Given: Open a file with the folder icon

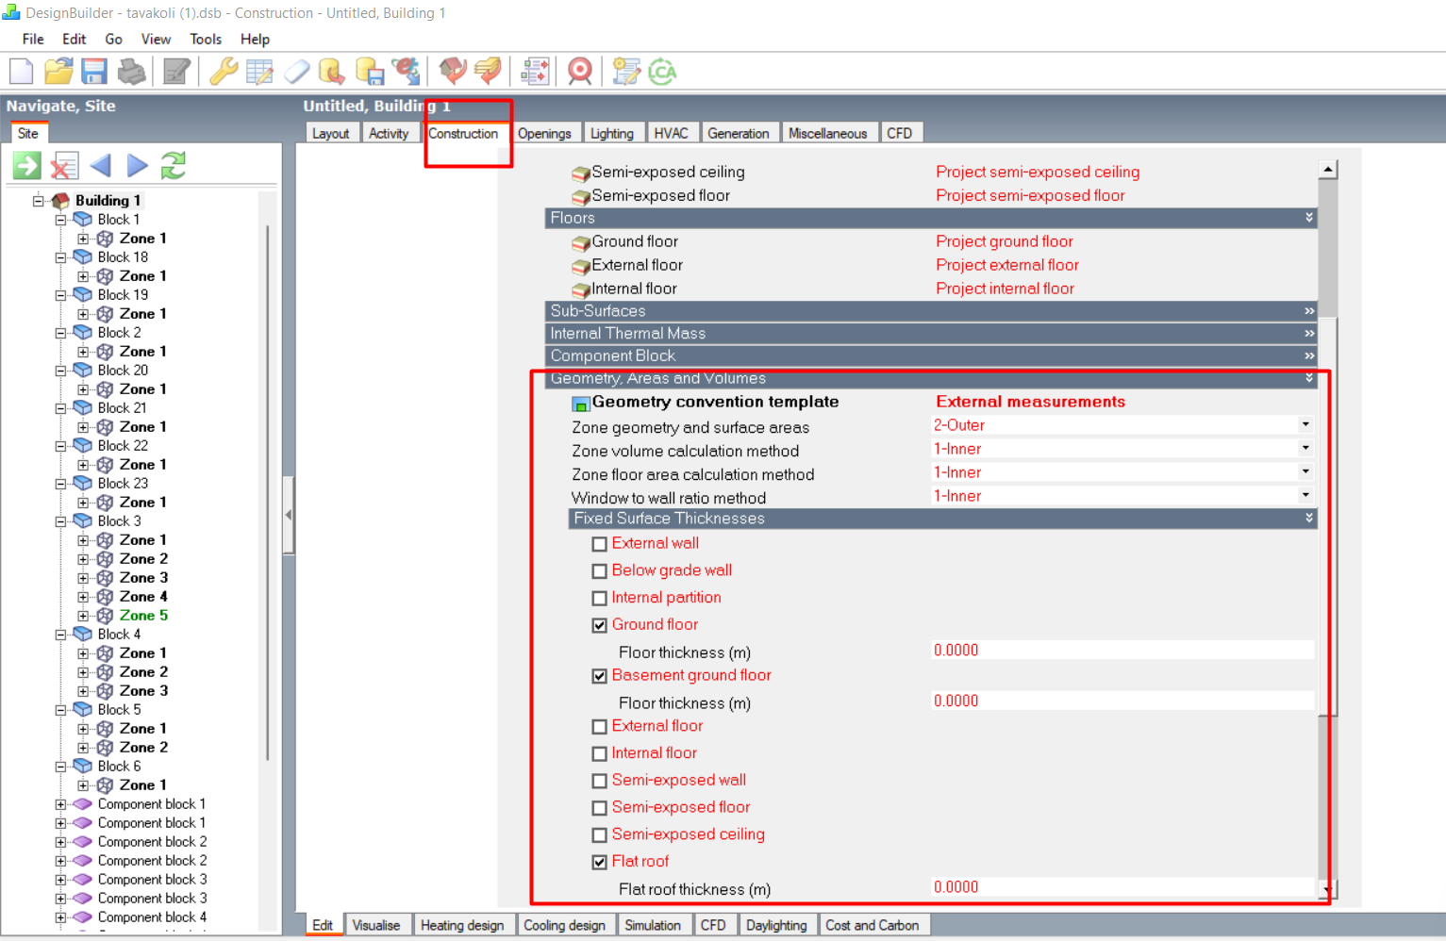Looking at the screenshot, I should 58,72.
